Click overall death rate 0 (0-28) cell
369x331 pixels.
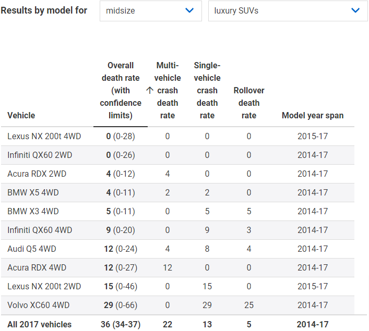pyautogui.click(x=121, y=137)
